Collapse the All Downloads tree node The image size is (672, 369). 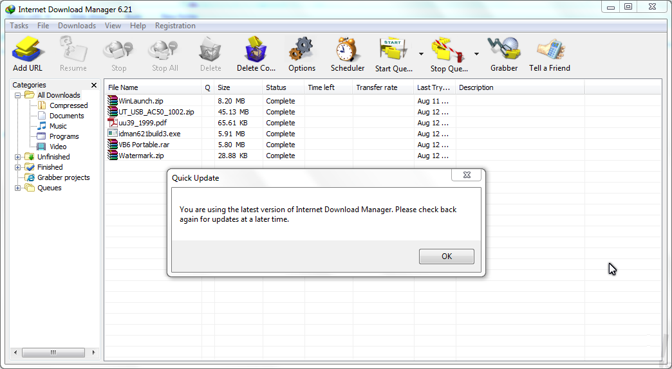pos(17,95)
